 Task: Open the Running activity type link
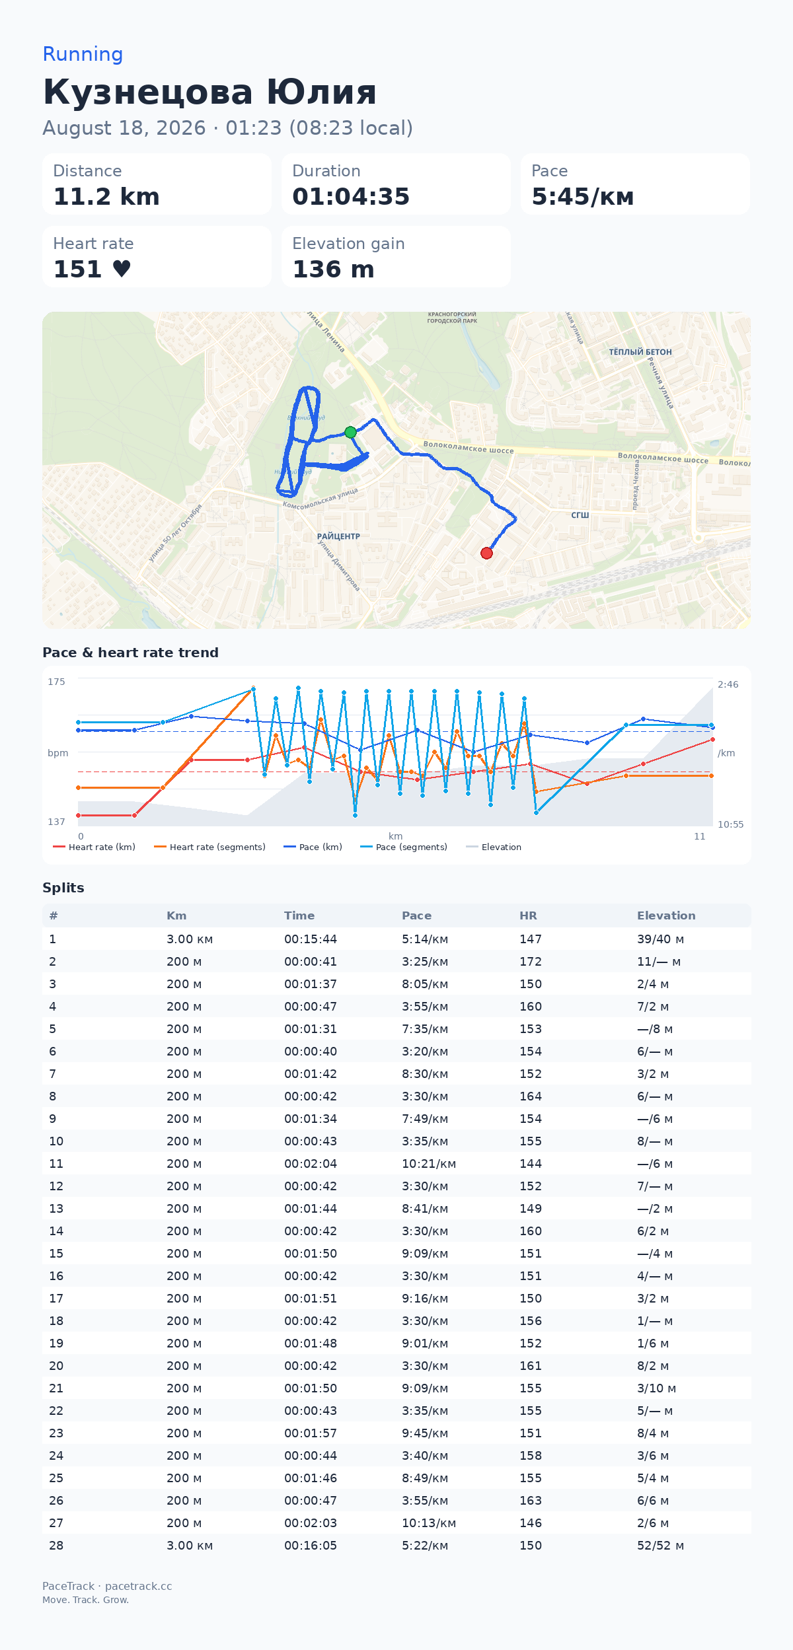coord(83,54)
